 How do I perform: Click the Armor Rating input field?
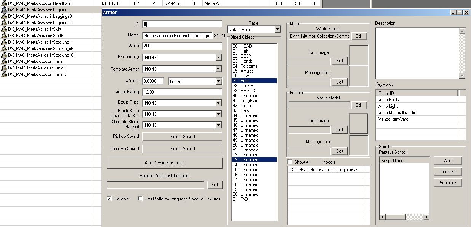click(x=182, y=92)
